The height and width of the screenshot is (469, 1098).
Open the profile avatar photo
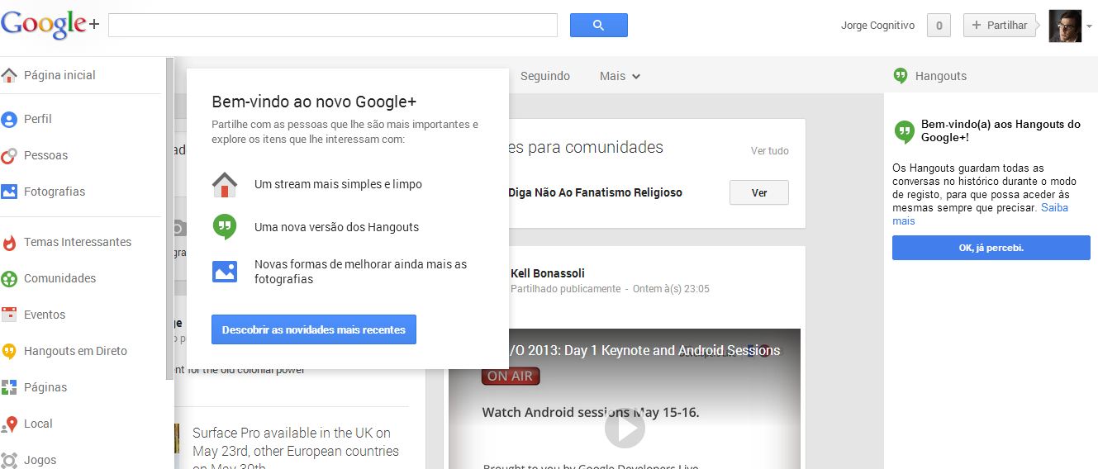[x=1065, y=26]
